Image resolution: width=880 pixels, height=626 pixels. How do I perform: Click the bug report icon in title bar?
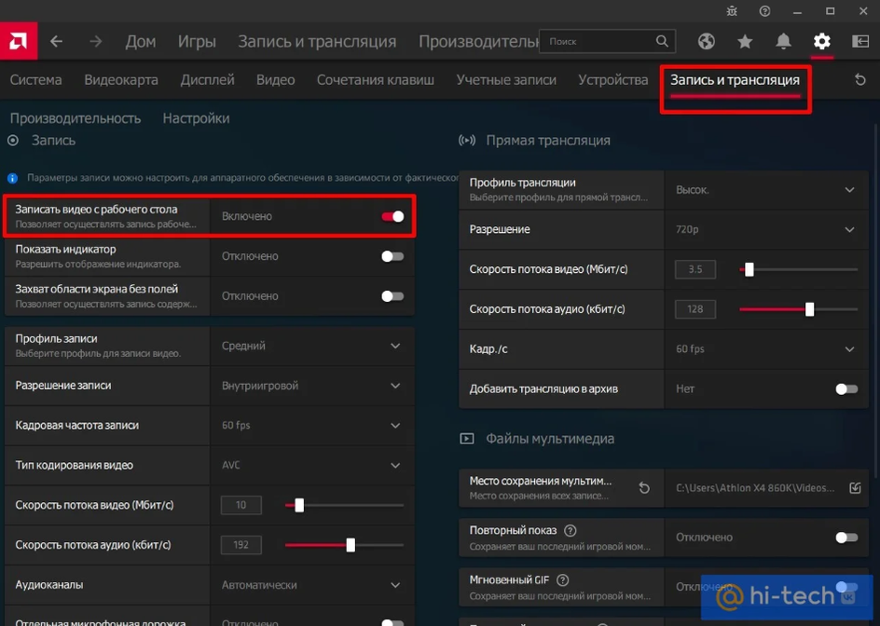(732, 10)
